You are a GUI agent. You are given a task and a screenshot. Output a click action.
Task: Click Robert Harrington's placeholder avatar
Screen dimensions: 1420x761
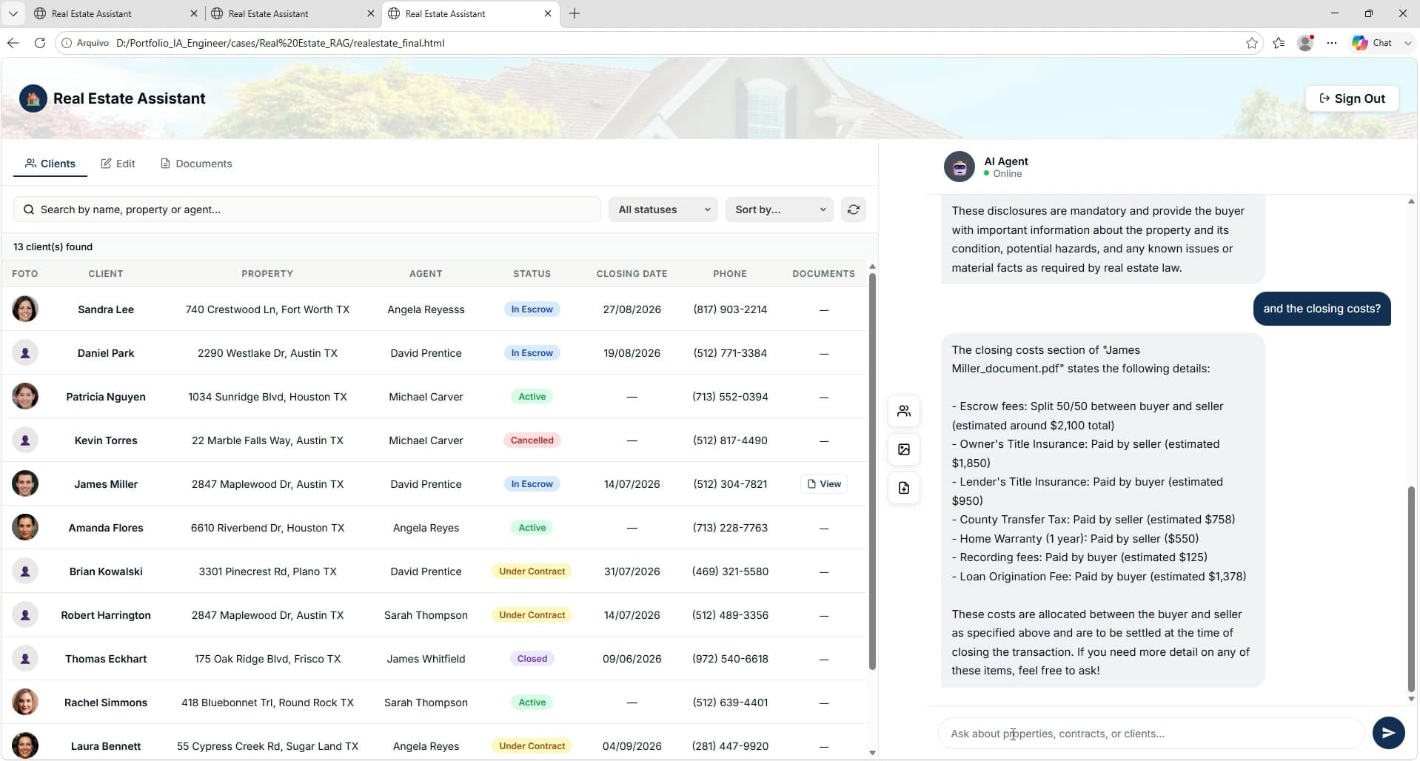[x=25, y=614]
